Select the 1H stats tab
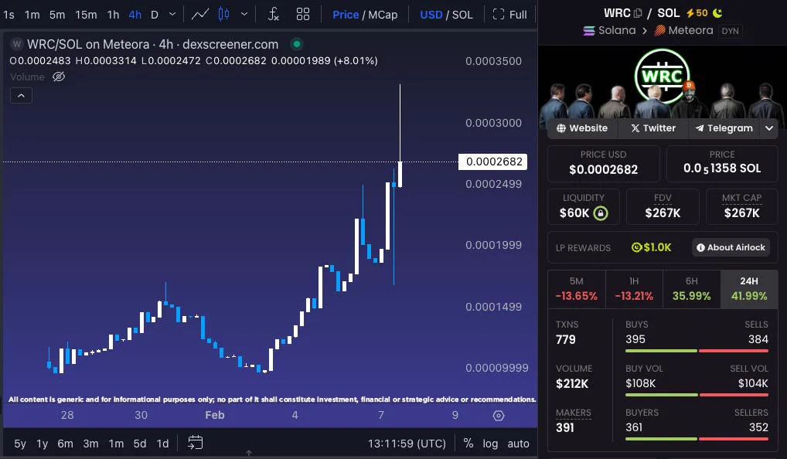The width and height of the screenshot is (787, 459). pyautogui.click(x=634, y=289)
